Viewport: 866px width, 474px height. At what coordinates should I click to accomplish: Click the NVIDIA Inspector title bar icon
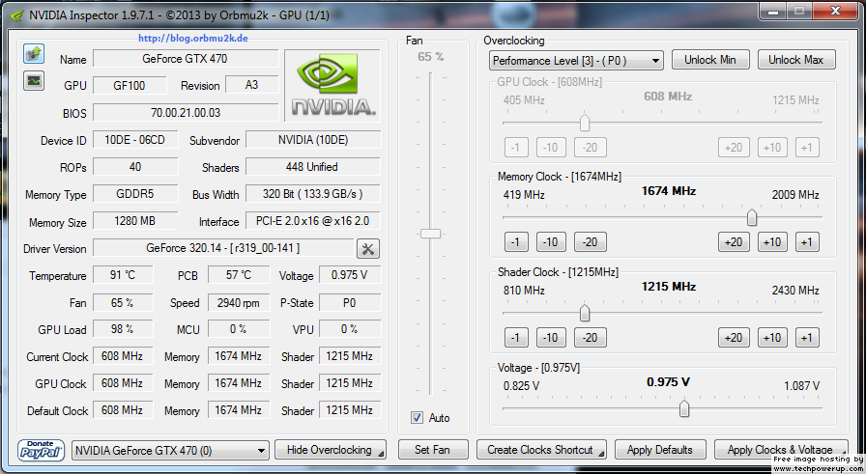click(x=18, y=14)
